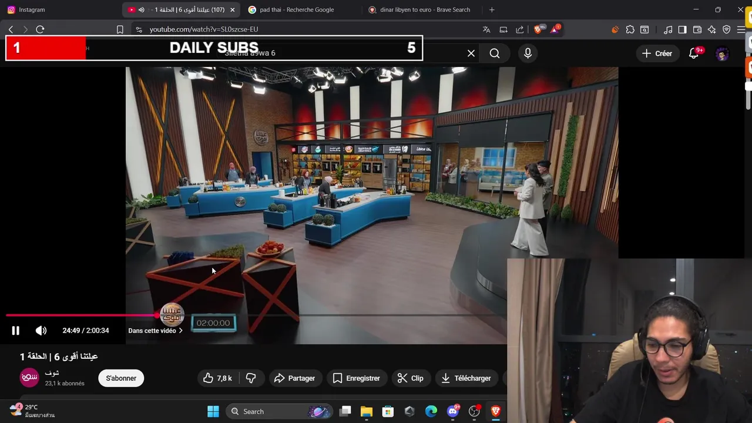
Task: Start voice search with microphone icon
Action: pos(528,53)
